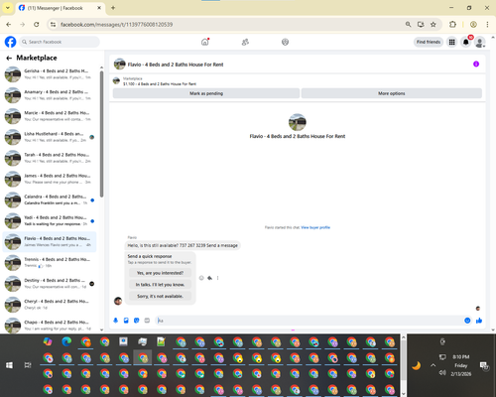
Task: Open the purple conversation info icon
Action: tap(476, 64)
